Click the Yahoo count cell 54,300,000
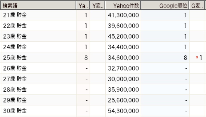Viewport: 206px width, 117px height. 123,111
